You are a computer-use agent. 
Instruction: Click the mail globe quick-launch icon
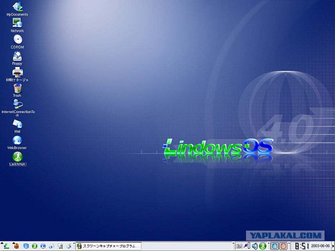[x=52, y=246]
